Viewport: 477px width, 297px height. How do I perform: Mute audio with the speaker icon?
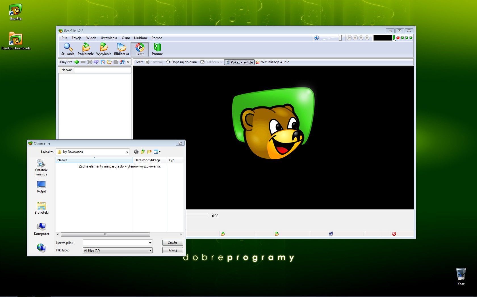point(317,38)
